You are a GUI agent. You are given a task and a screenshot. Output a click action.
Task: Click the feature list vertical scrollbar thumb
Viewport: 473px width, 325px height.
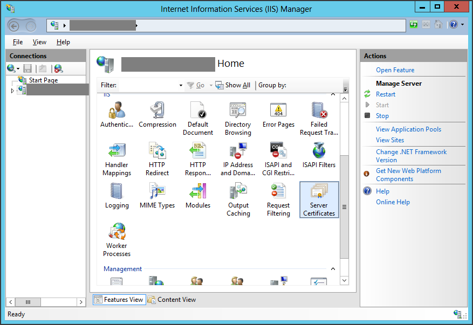tap(344, 207)
